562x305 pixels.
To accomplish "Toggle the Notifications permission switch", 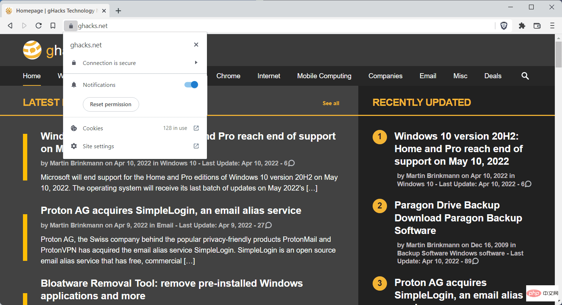I will click(191, 85).
